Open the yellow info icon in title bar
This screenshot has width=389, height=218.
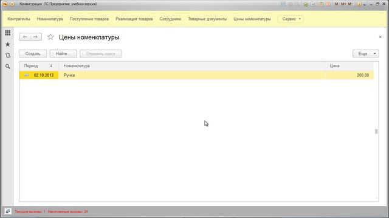click(x=359, y=4)
